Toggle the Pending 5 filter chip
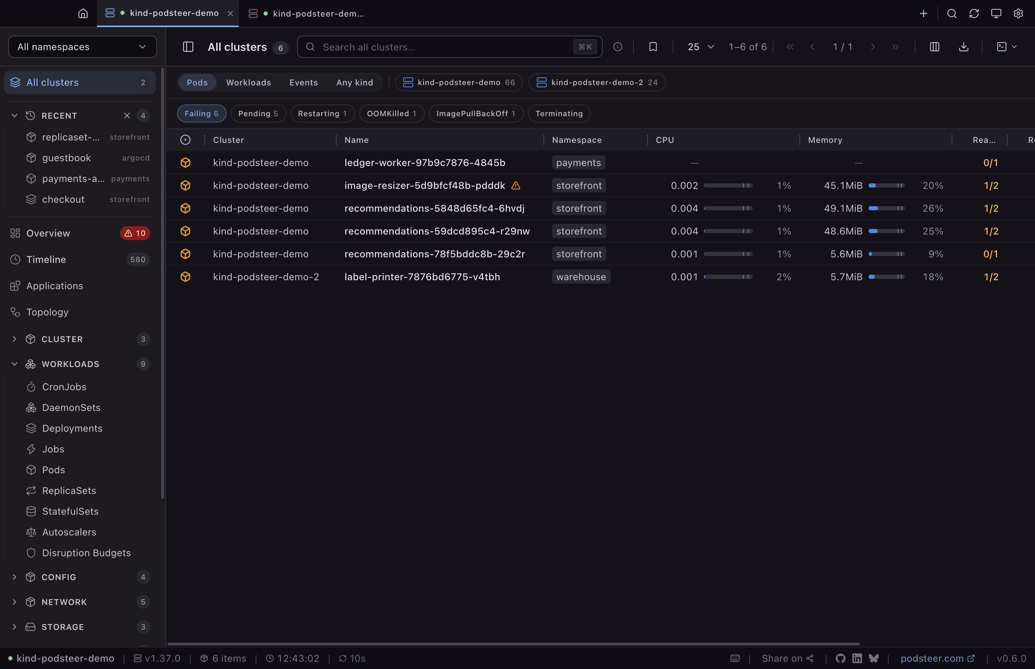 pos(258,113)
